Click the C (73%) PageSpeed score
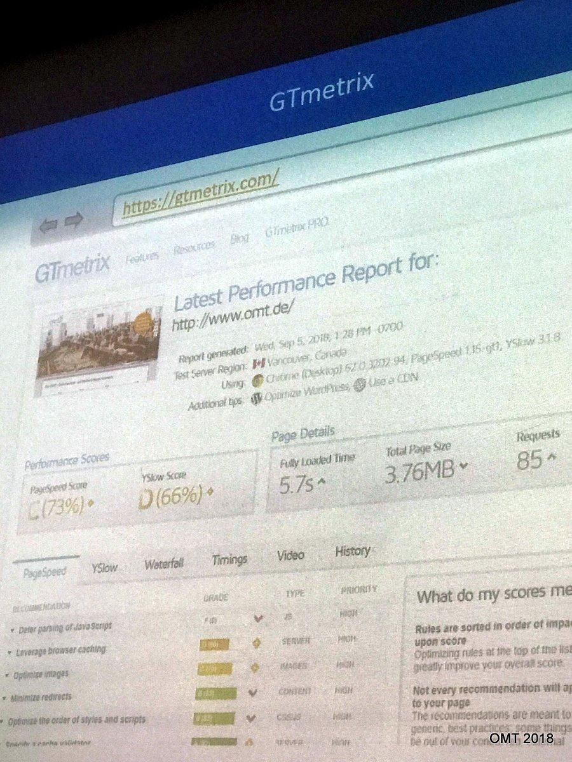 coord(57,508)
